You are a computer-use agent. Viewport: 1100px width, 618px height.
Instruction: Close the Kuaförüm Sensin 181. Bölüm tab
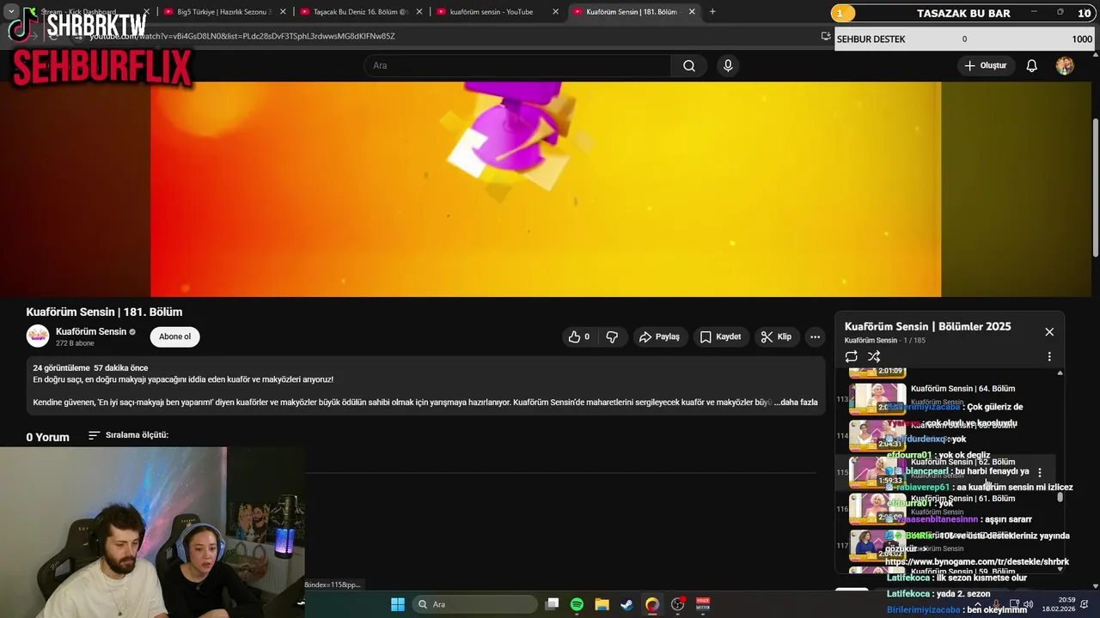pyautogui.click(x=692, y=12)
